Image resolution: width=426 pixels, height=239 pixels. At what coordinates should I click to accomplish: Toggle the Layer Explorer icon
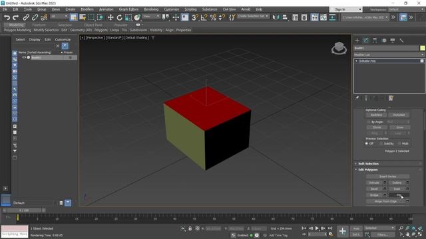coord(304,17)
